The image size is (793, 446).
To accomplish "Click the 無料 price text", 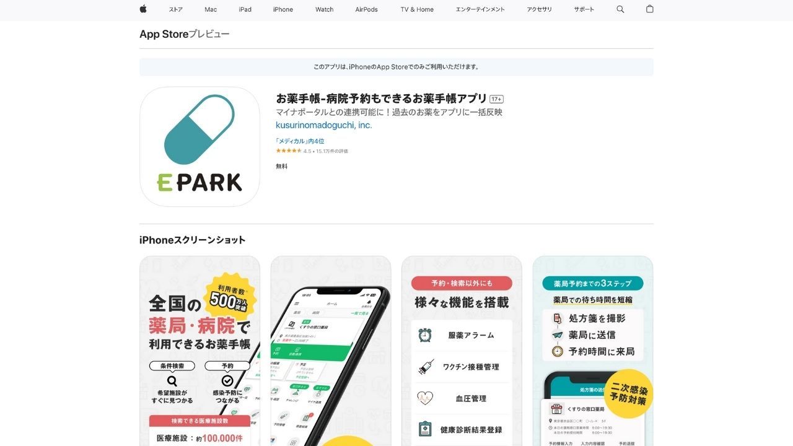I will coord(282,166).
